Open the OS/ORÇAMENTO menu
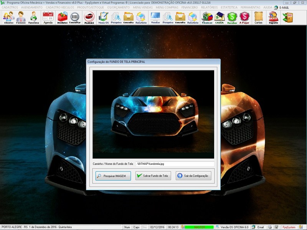The image size is (307, 230). [x=119, y=7]
